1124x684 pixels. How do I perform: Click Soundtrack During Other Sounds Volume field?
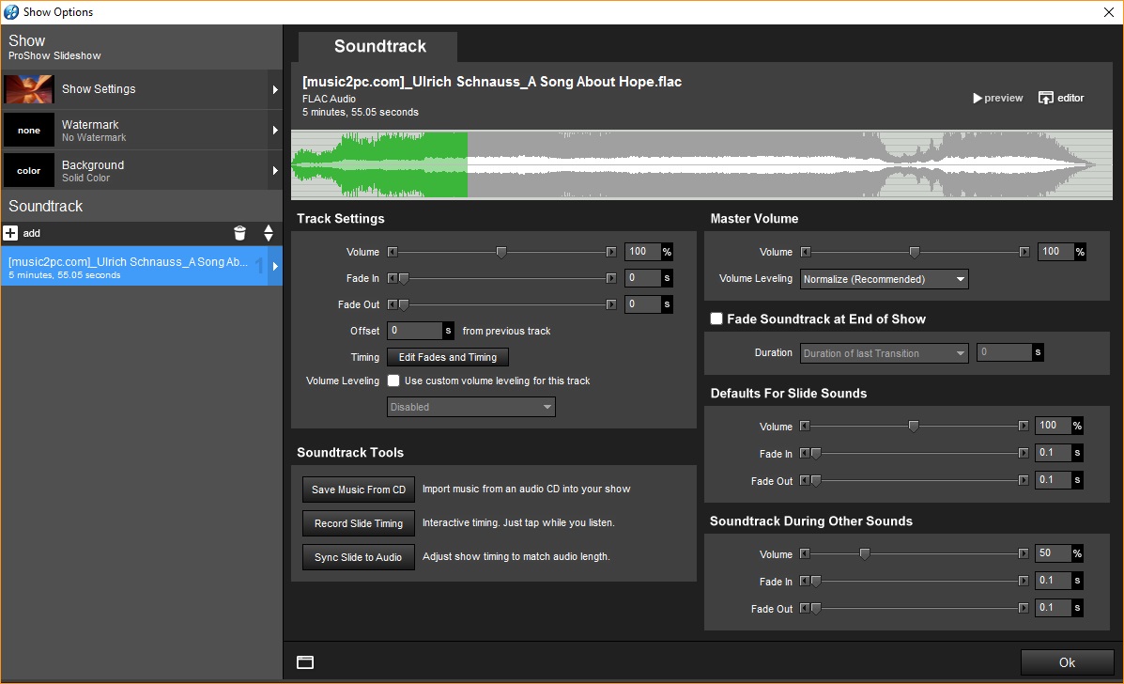click(x=1053, y=553)
